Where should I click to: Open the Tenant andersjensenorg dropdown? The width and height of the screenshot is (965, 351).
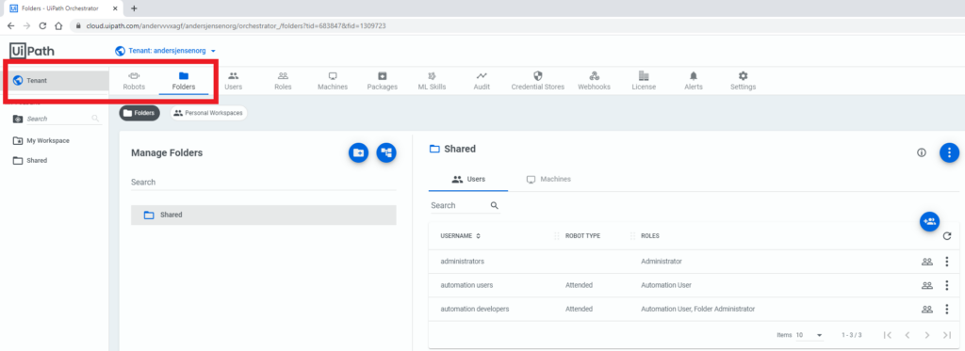166,51
